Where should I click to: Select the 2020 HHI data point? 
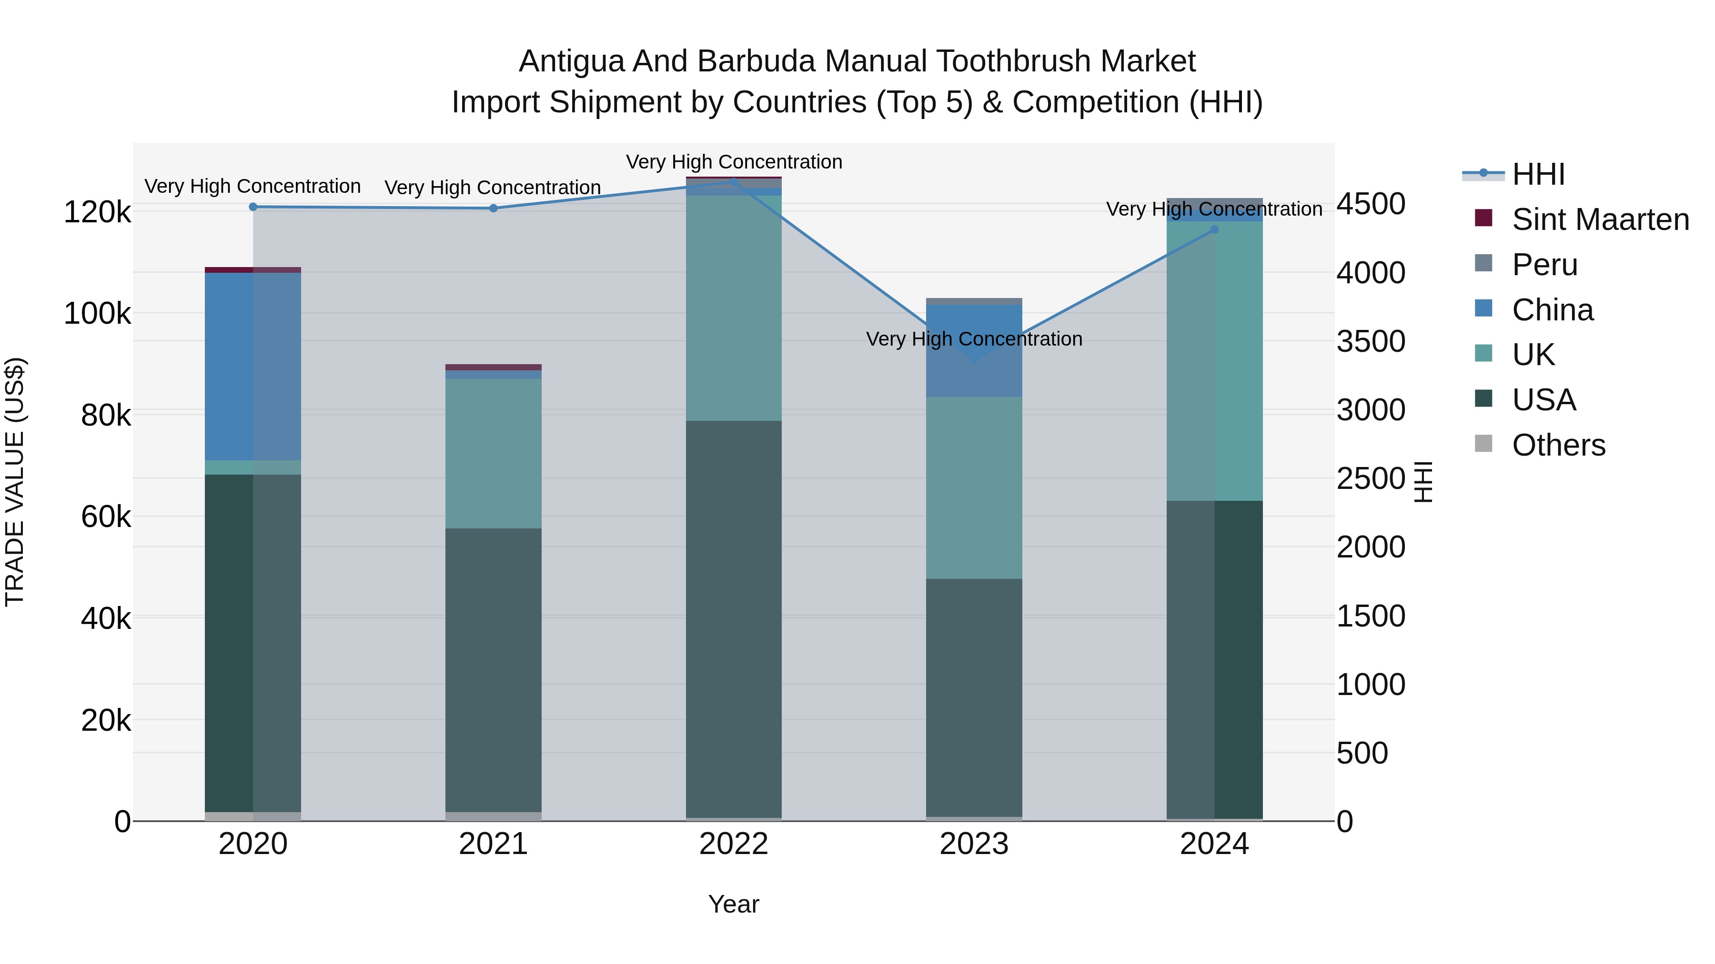tap(253, 207)
